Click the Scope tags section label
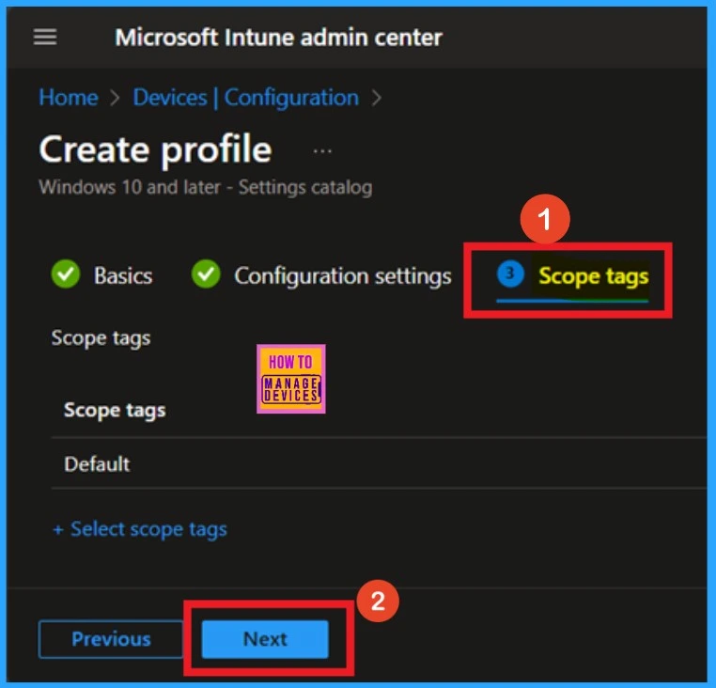This screenshot has width=716, height=688. [x=101, y=339]
